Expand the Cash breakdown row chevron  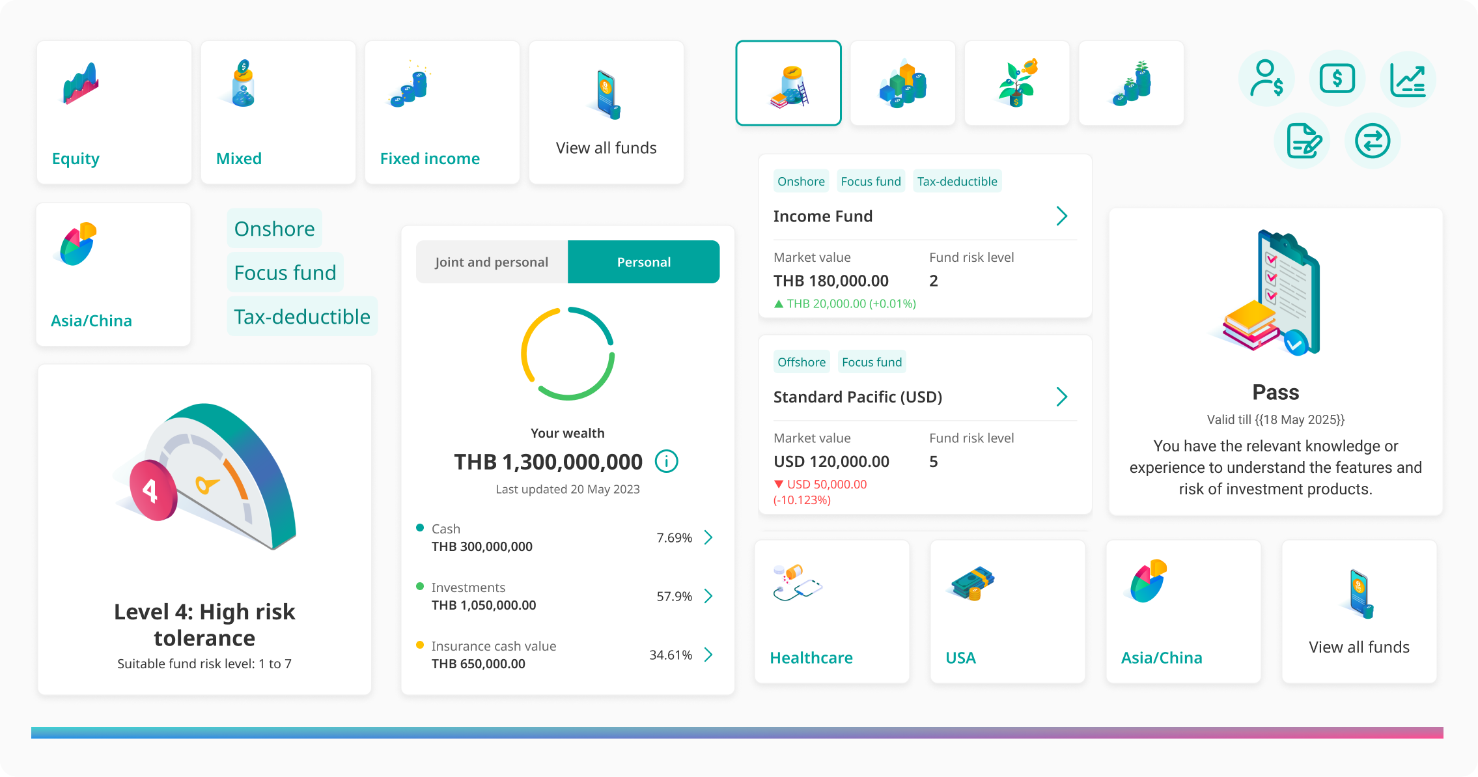click(x=708, y=537)
